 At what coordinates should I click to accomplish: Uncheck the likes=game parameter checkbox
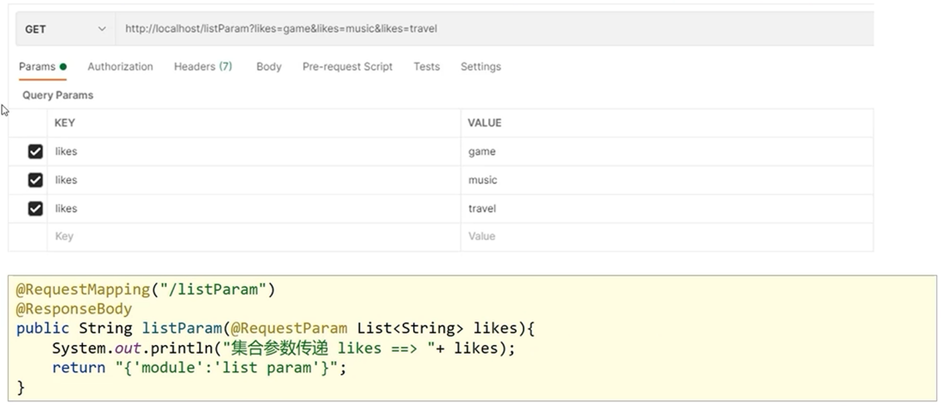click(36, 151)
